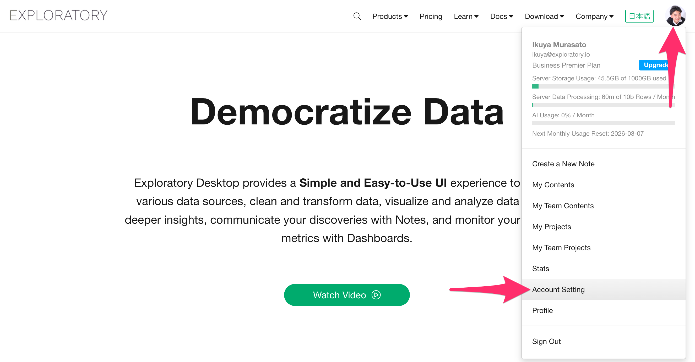Switch language to Japanese
Image resolution: width=695 pixels, height=362 pixels.
(x=639, y=16)
